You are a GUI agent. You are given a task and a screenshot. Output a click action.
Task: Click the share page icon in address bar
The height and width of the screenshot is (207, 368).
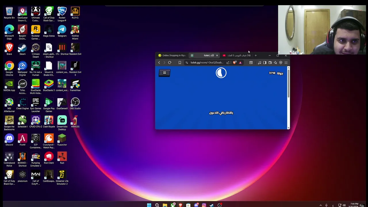[228, 63]
